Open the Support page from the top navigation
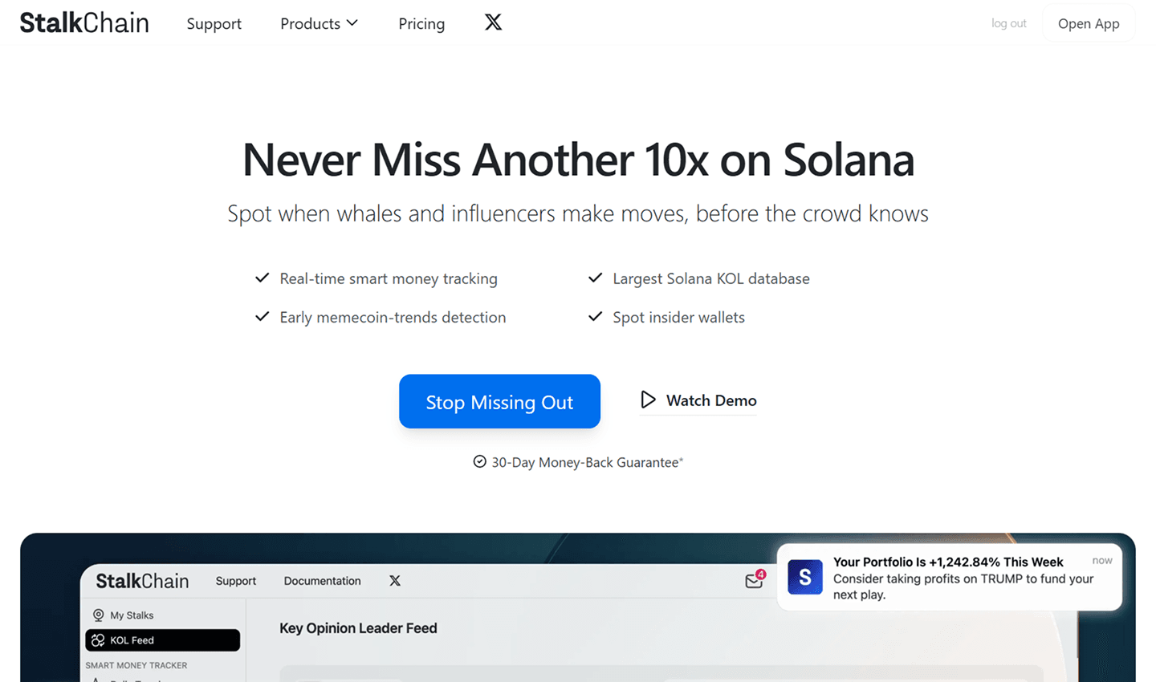 tap(214, 24)
